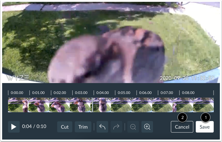Image resolution: width=222 pixels, height=142 pixels.
Task: Click the 0:01.00 timeline mark
Action: tap(38, 93)
